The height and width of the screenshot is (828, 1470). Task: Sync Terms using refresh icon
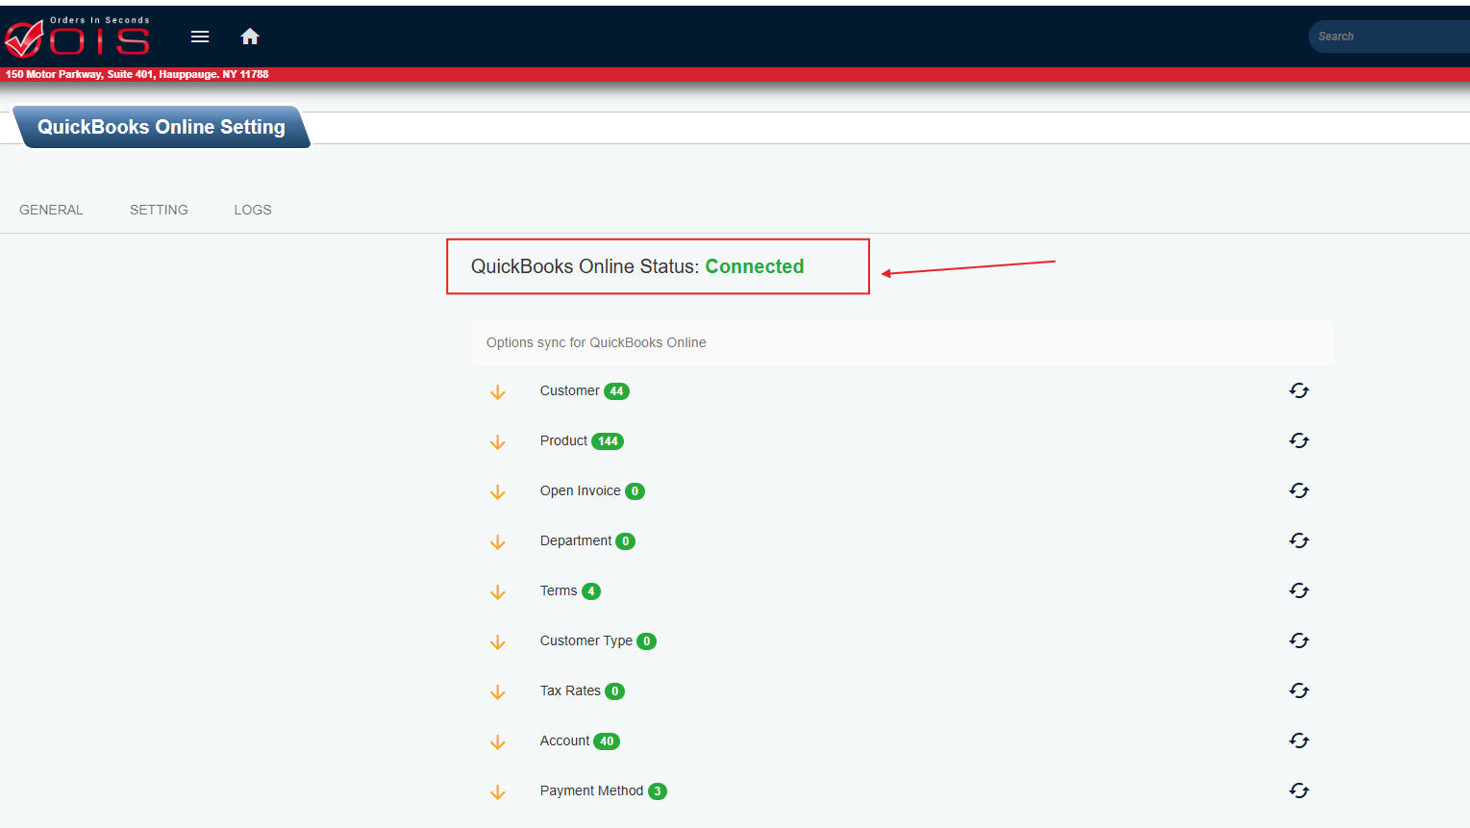pos(1299,590)
